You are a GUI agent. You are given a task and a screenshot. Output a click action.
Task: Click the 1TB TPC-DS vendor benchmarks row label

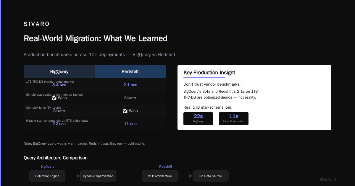pyautogui.click(x=50, y=81)
